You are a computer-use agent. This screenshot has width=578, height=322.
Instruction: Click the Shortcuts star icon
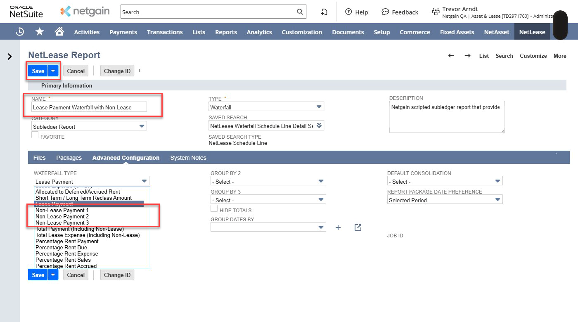(x=40, y=32)
